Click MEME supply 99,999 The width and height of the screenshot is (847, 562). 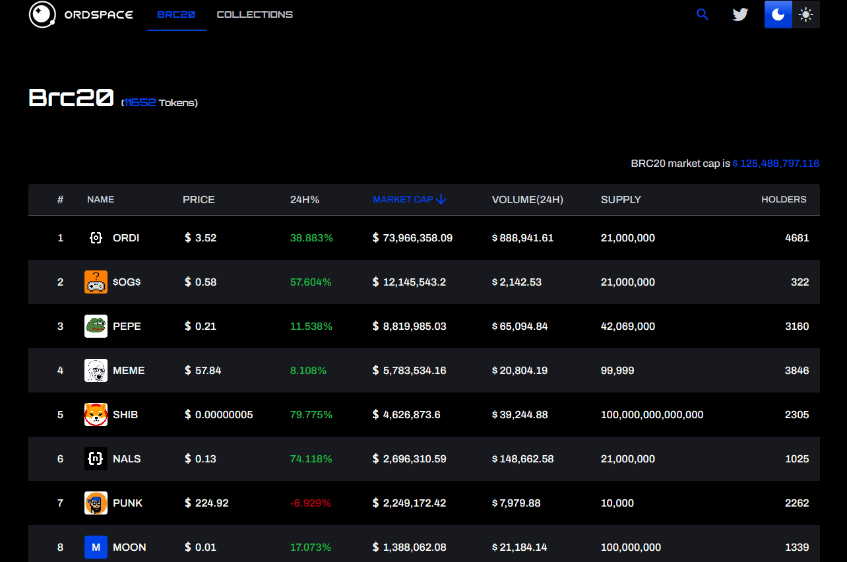click(x=617, y=370)
